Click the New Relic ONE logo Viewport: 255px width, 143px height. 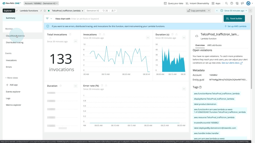pyautogui.click(x=12, y=3)
